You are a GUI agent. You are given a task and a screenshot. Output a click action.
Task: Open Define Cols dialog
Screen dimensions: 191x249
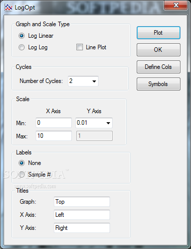point(158,67)
